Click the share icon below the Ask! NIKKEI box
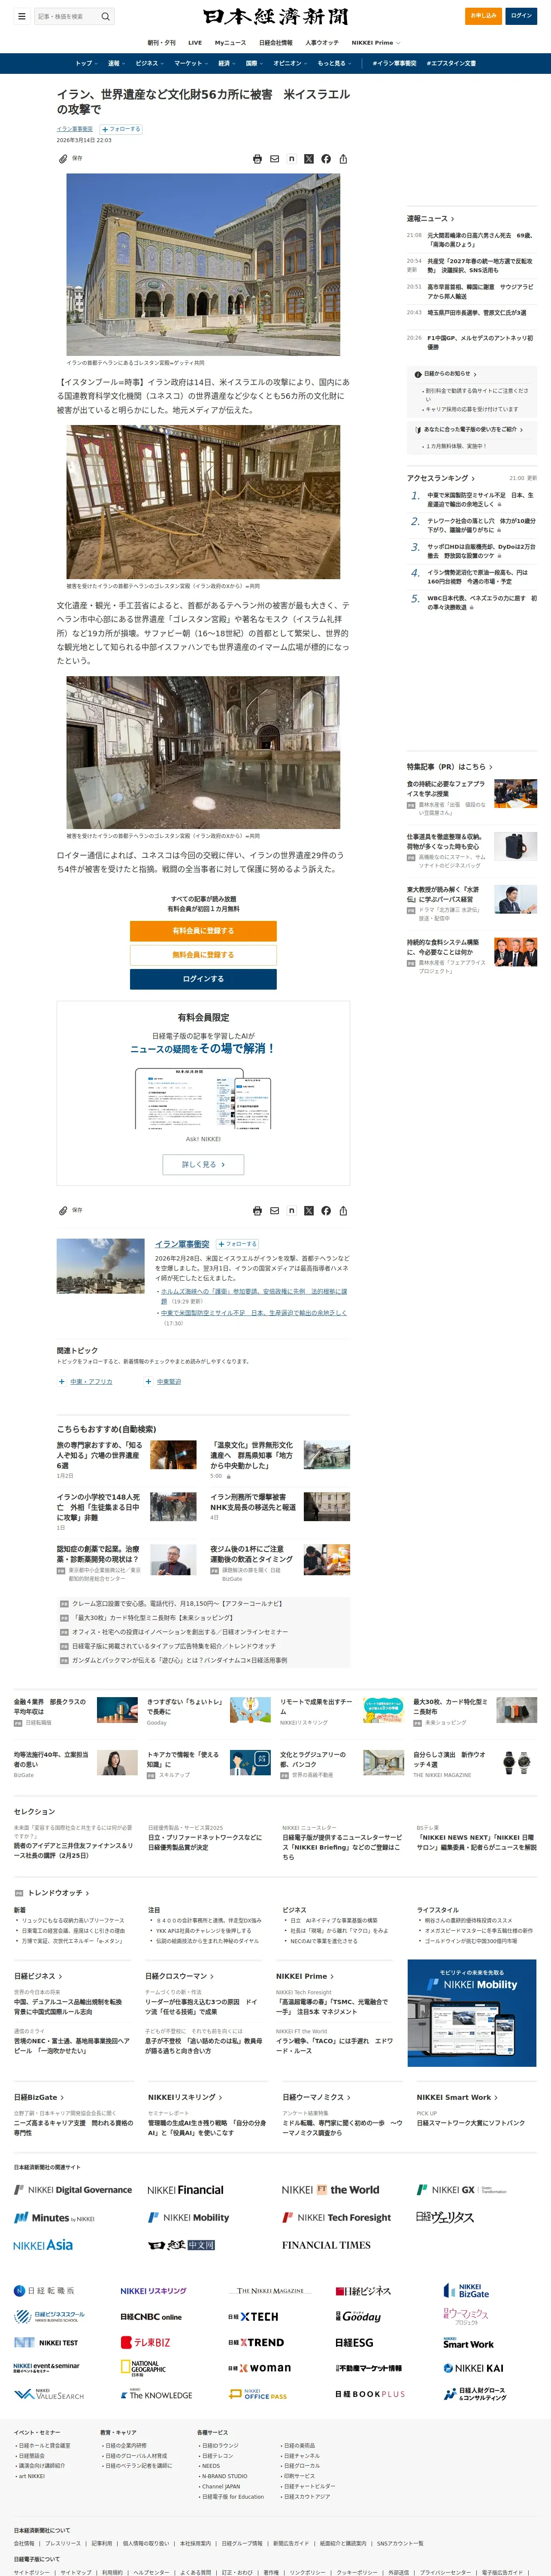The image size is (551, 2576). (343, 1211)
